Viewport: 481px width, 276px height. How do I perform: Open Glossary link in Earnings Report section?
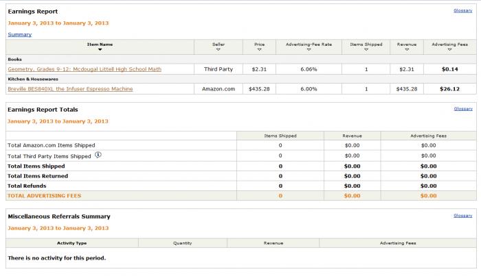[x=462, y=11]
